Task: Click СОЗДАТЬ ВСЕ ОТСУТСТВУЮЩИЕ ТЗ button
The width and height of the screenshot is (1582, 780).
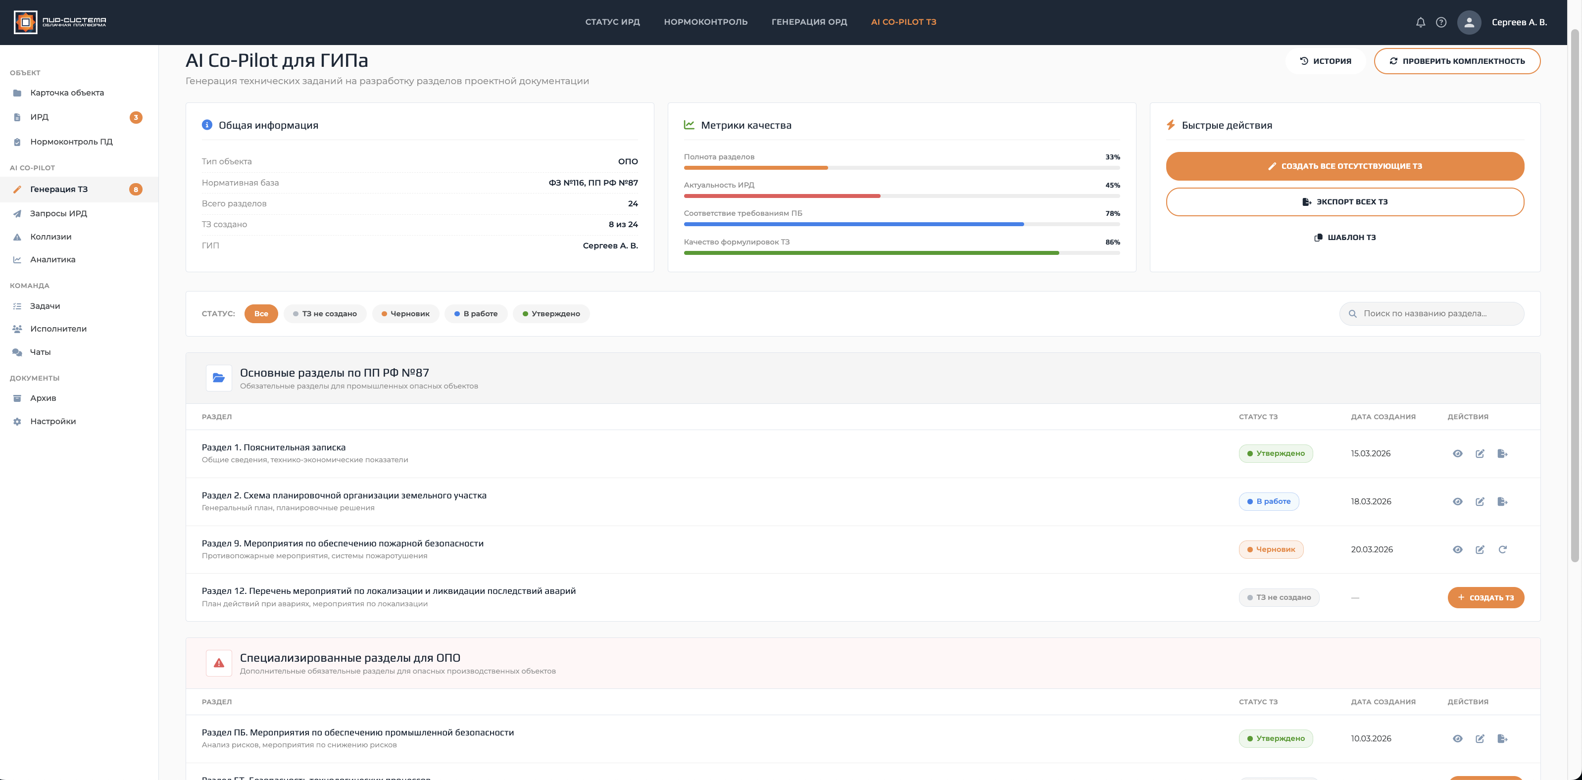Action: tap(1345, 166)
